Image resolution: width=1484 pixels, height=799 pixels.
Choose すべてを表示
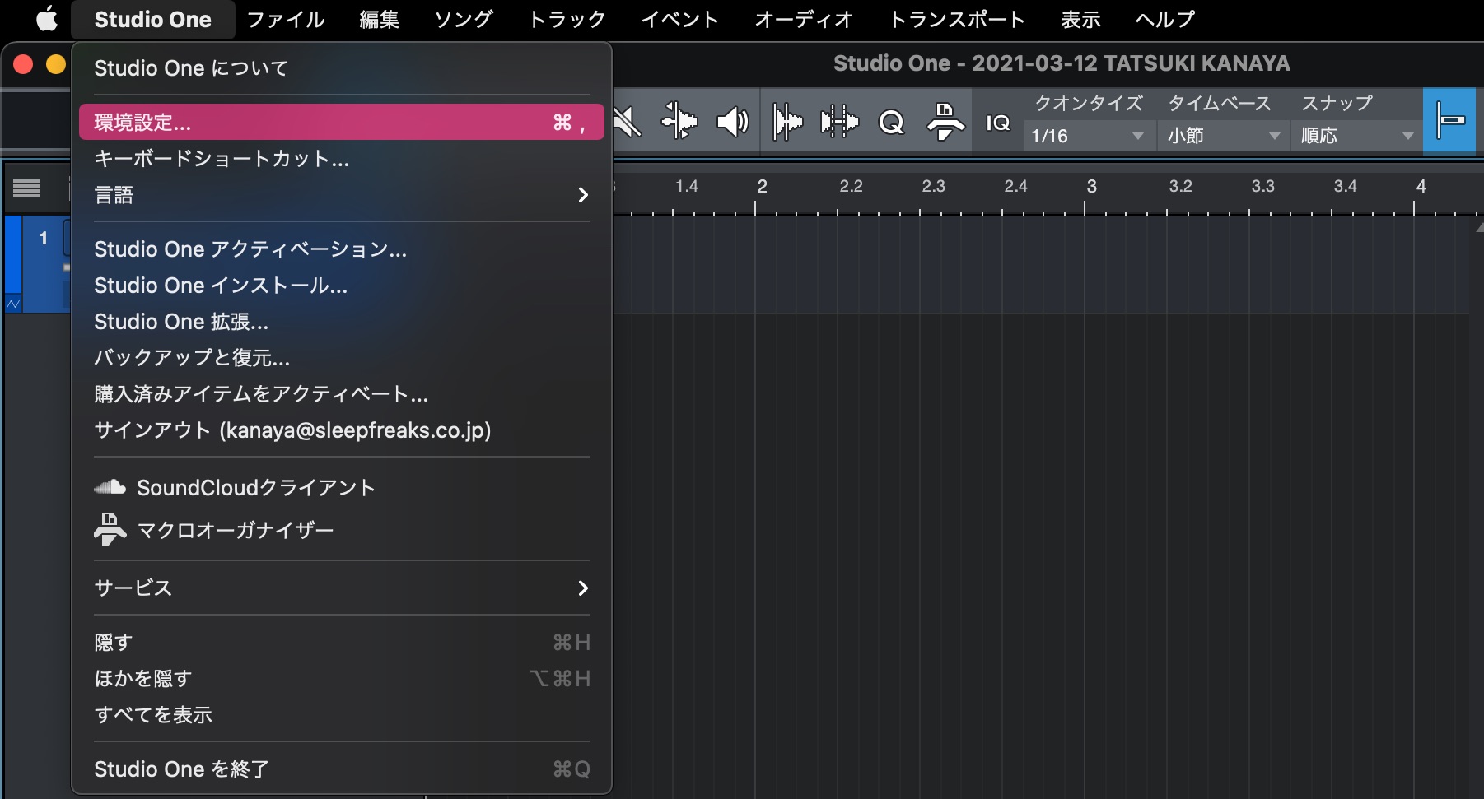point(342,714)
